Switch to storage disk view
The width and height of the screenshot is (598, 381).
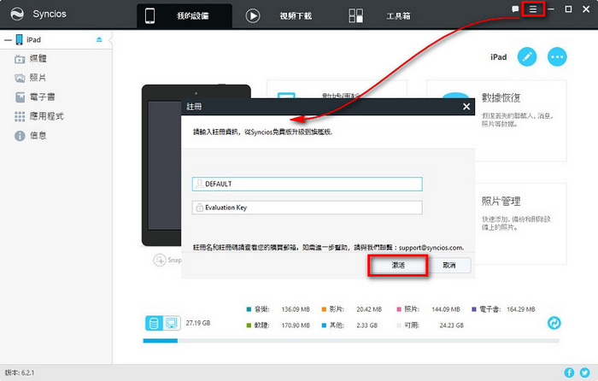pos(154,323)
